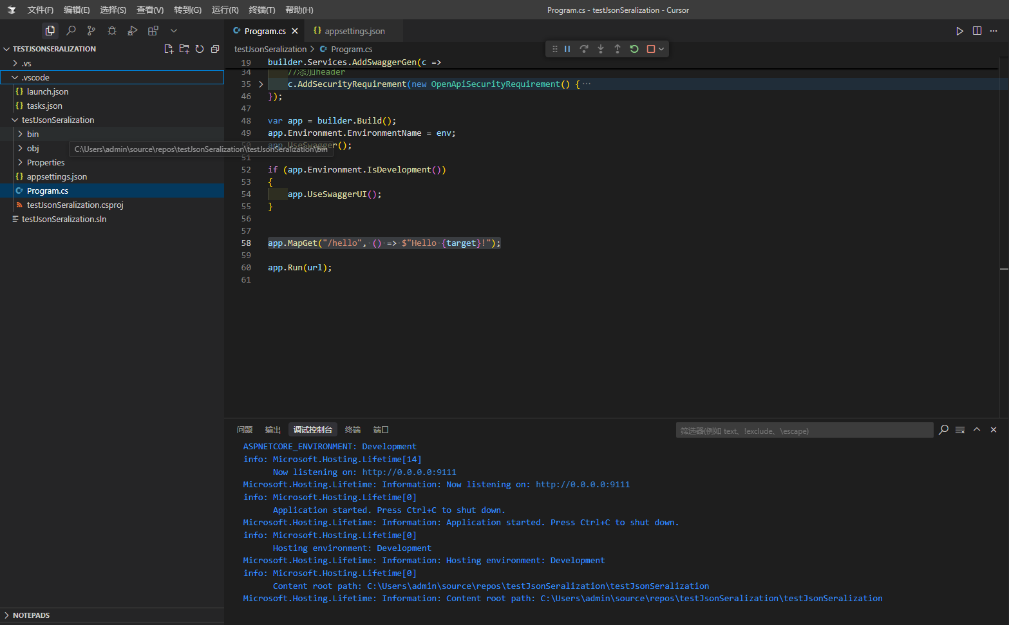The width and height of the screenshot is (1009, 625).
Task: Pause the debugger
Action: (567, 49)
